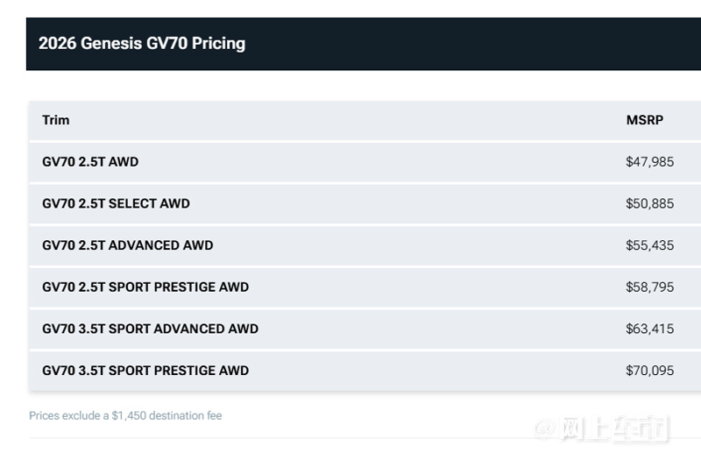Click the $63,415 price
This screenshot has width=701, height=467.
pos(649,329)
